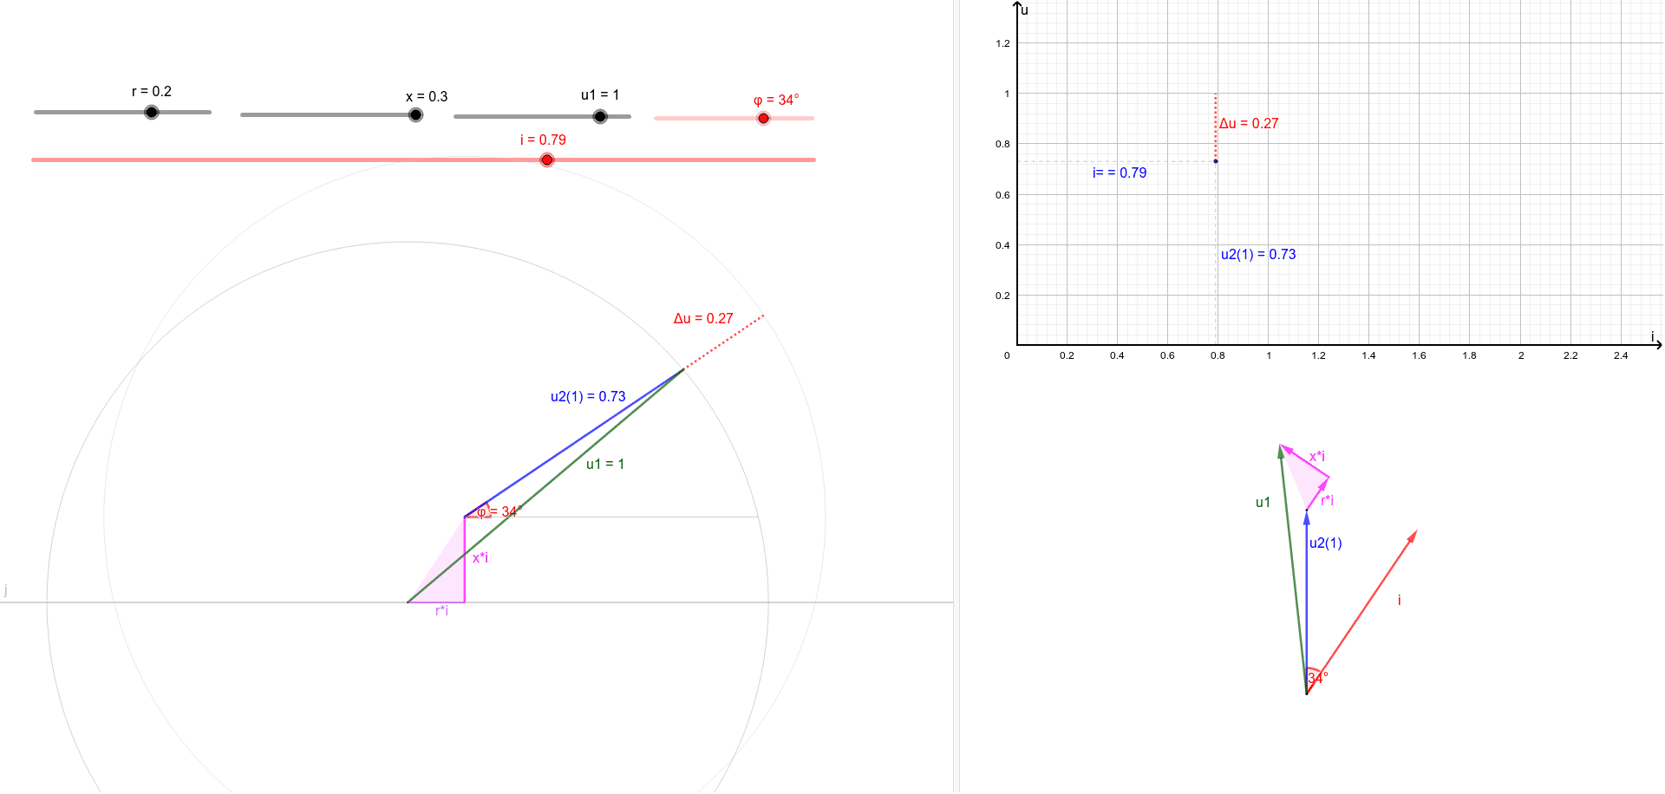1665x794 pixels.
Task: Click the 'φ = 34°' label above the slider
Action: point(776,100)
